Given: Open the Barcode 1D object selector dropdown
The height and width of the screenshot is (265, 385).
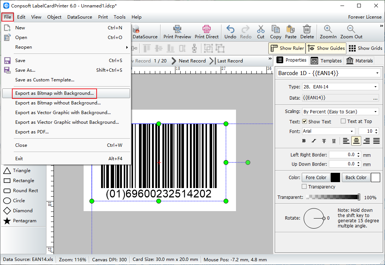Looking at the screenshot, I should click(x=377, y=73).
